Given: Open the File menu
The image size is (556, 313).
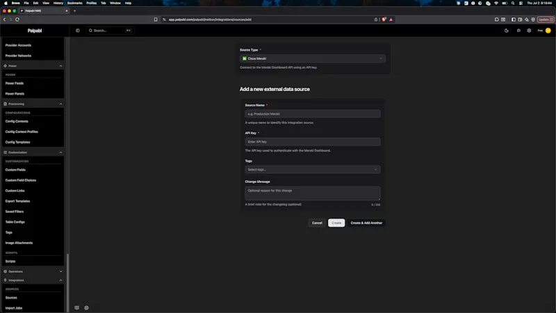Looking at the screenshot, I should point(26,3).
